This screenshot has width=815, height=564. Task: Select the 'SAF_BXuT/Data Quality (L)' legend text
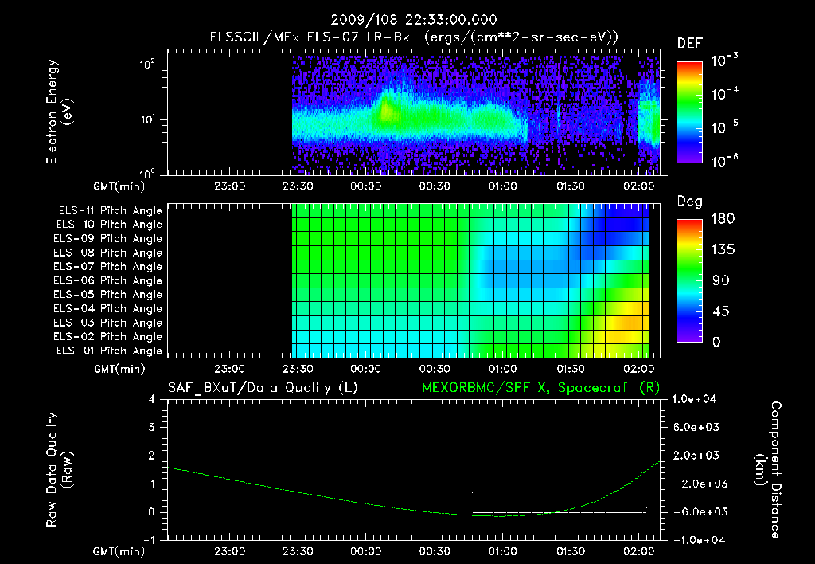point(263,388)
